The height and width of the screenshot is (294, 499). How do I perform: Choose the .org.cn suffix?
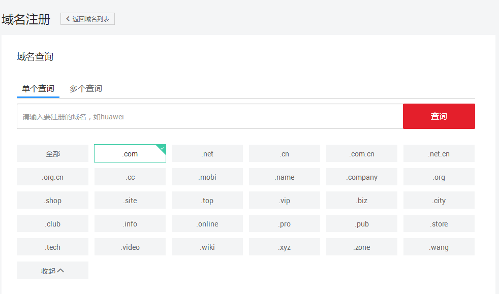(53, 177)
